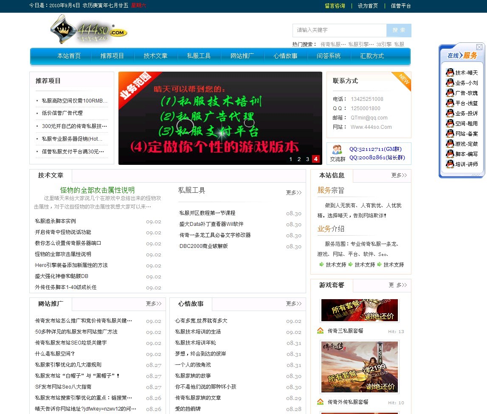Click the 请输入关键字 search input box
The height and width of the screenshot is (414, 487).
point(339,30)
